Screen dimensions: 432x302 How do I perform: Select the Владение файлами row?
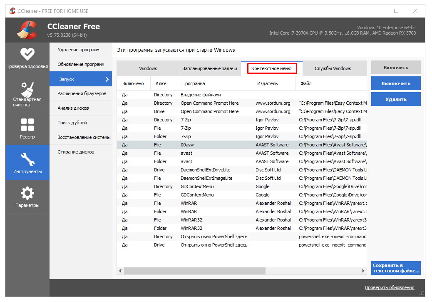click(242, 95)
